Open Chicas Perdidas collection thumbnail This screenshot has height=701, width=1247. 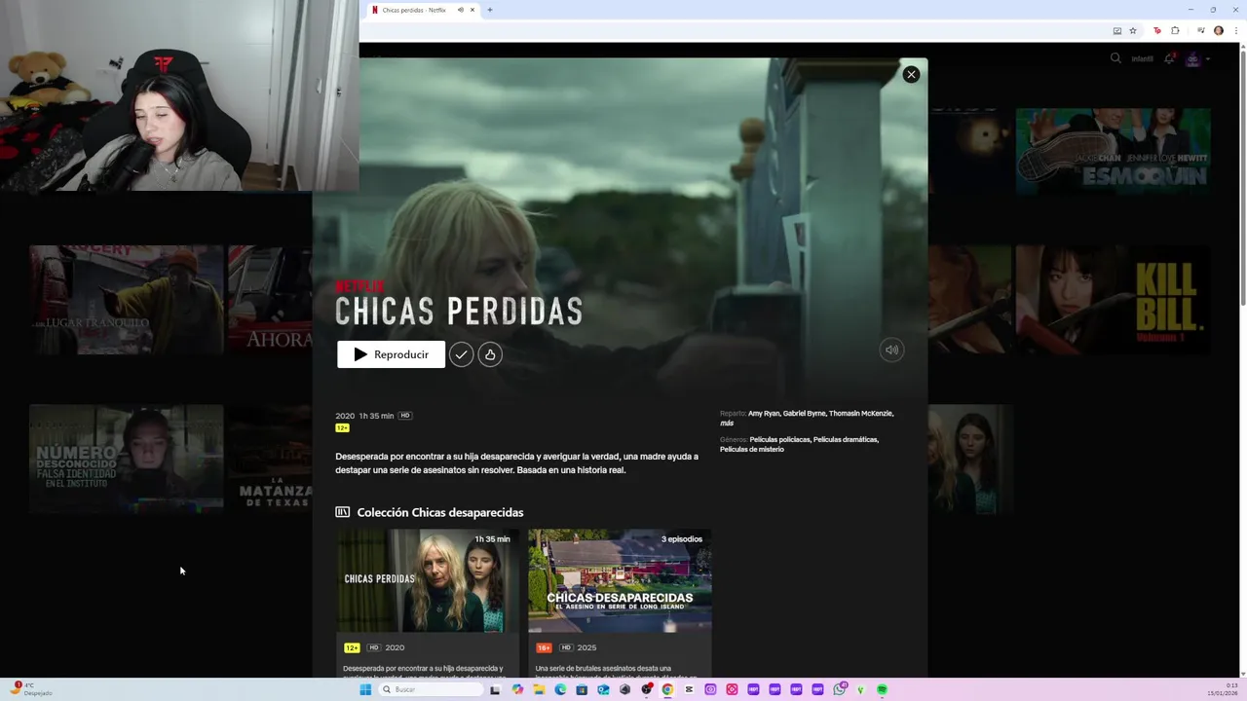pos(428,581)
